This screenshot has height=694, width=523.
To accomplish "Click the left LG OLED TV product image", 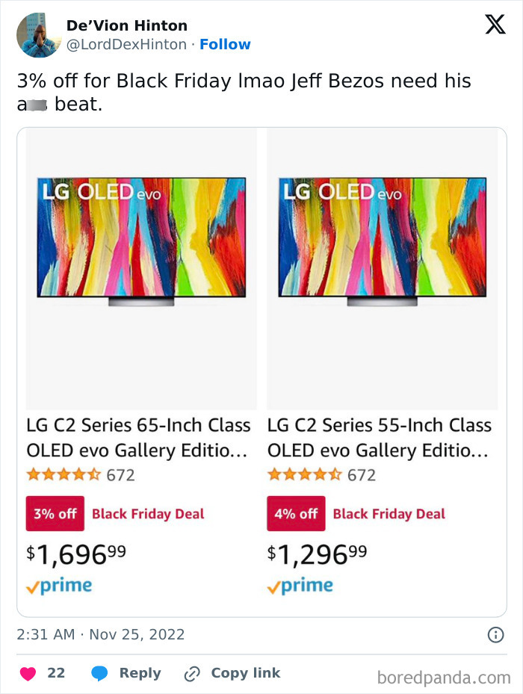I will [x=140, y=241].
